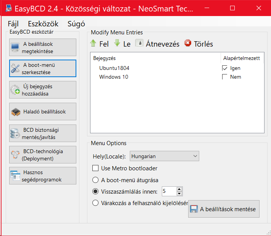271x236 pixels.
Task: Open Új bejegyzés hozzáadása section
Action: tap(43, 90)
